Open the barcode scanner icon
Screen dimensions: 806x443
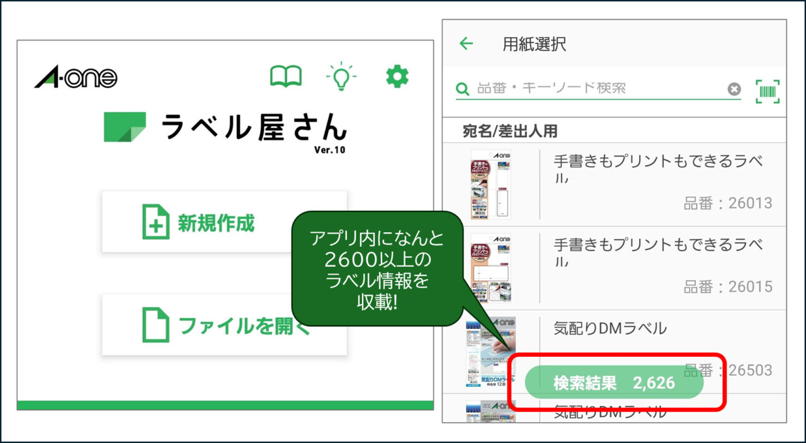pyautogui.click(x=768, y=91)
